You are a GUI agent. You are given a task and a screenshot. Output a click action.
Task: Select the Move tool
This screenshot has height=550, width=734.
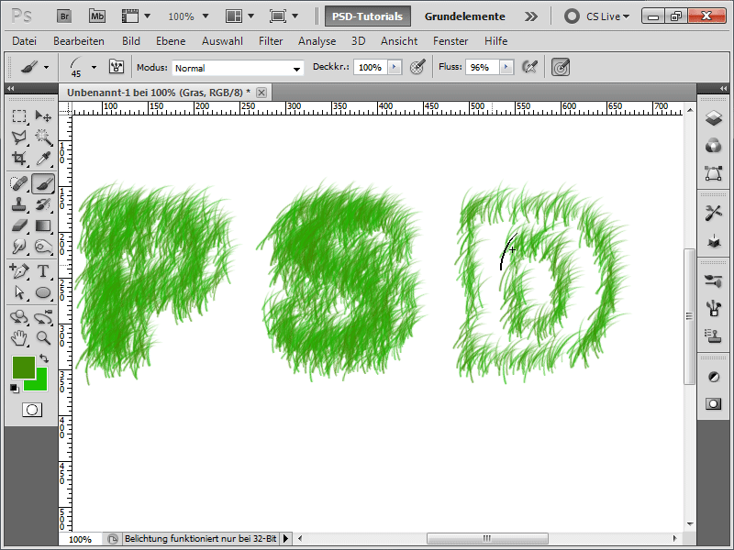click(x=43, y=116)
